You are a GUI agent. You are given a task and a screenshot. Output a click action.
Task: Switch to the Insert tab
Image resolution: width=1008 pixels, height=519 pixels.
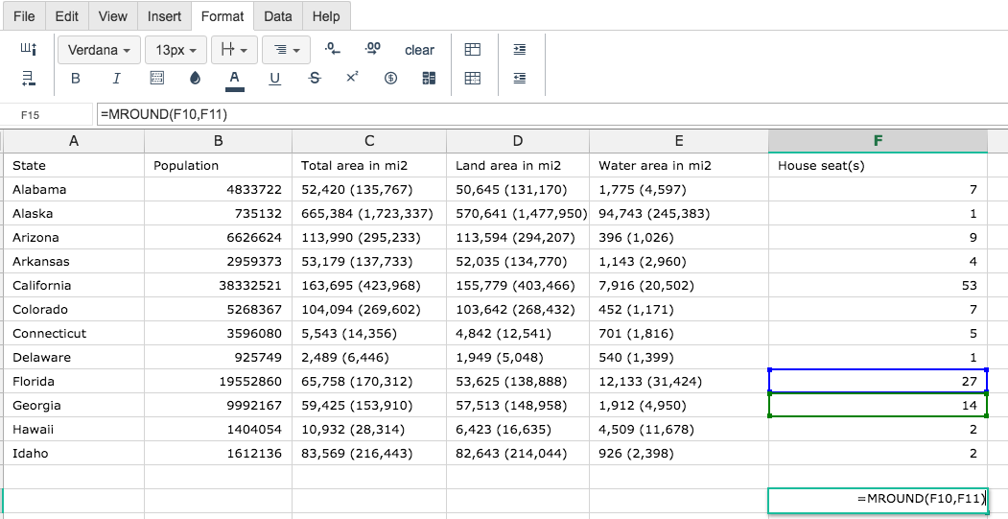click(x=164, y=16)
